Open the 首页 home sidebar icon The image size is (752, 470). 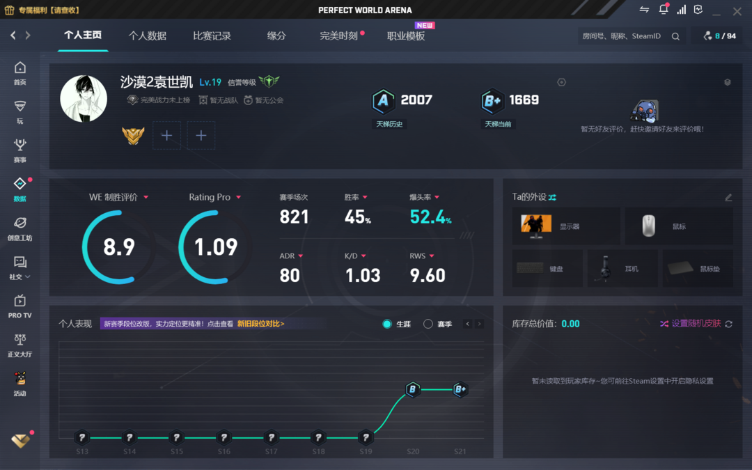click(19, 72)
